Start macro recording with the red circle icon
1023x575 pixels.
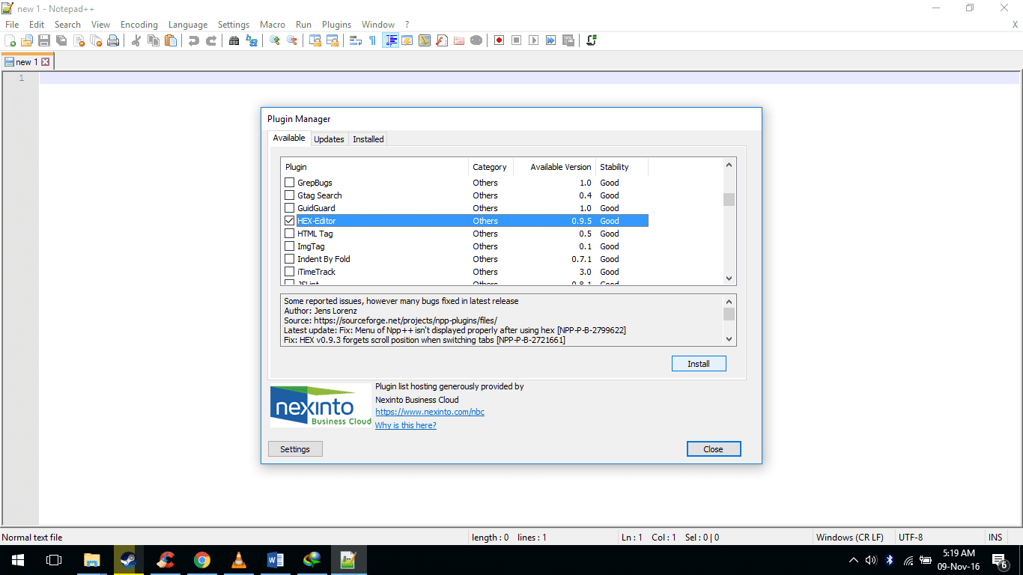click(499, 40)
